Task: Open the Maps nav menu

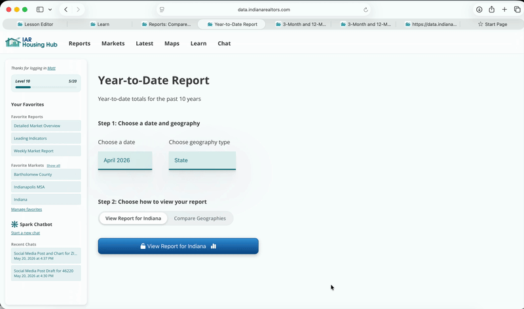Action: coord(172,43)
